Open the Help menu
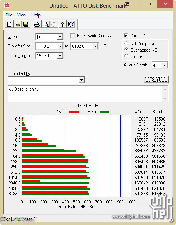Image resolution: width=176 pixels, height=225 pixels. (x=36, y=15)
